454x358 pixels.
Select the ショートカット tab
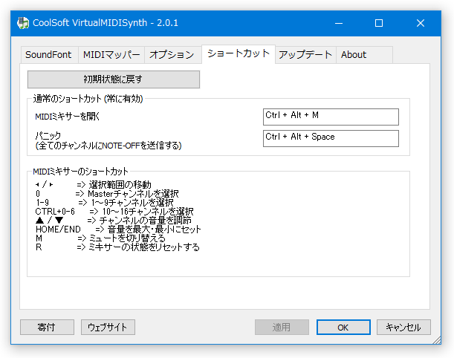(239, 53)
